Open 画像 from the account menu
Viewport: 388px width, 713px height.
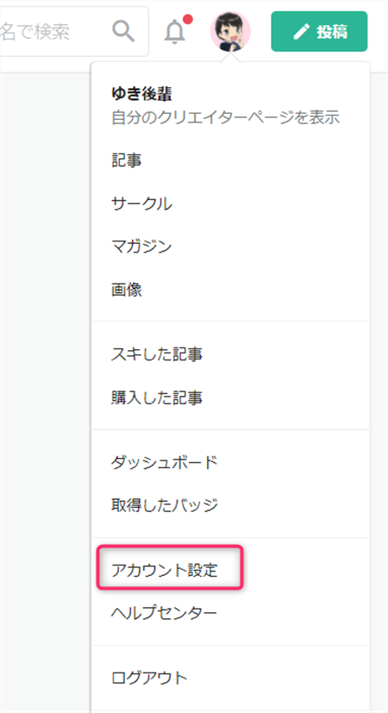pyautogui.click(x=127, y=290)
